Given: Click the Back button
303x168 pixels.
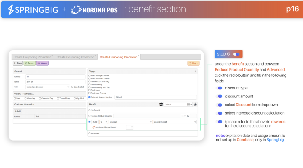Looking at the screenshot, I should point(18,63).
